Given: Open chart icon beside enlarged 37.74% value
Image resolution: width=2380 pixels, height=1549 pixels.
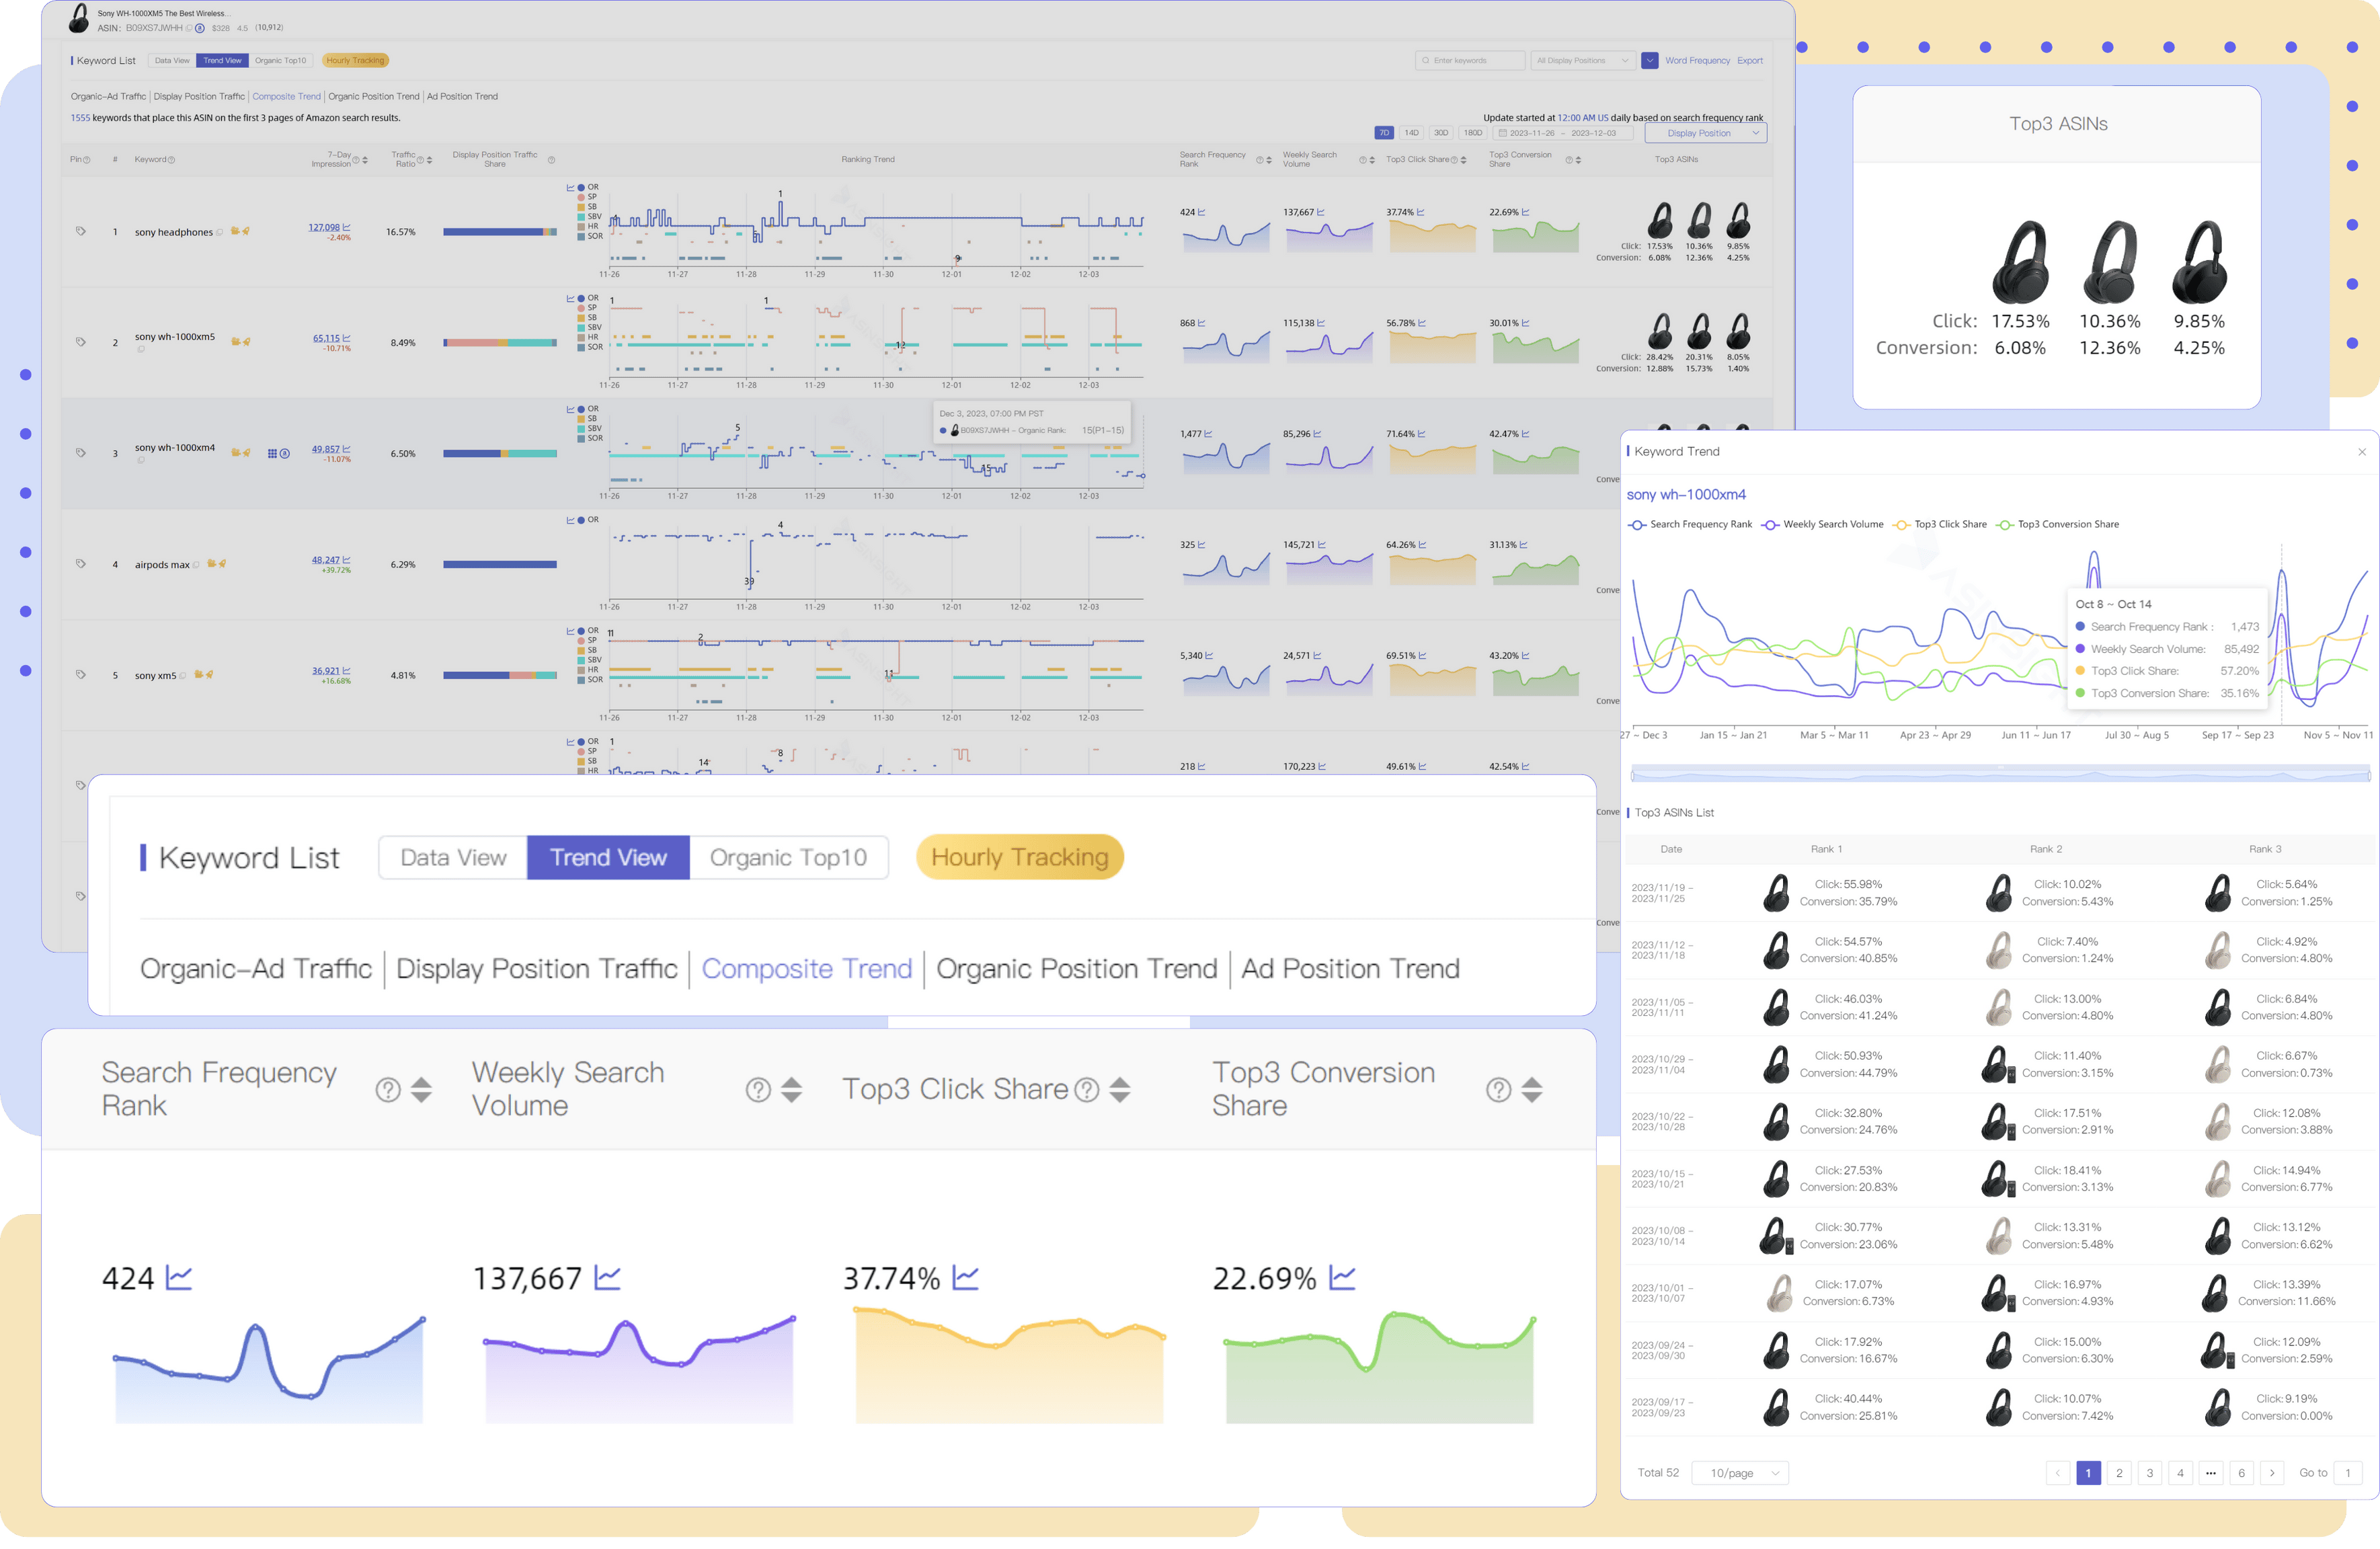Looking at the screenshot, I should coord(965,1277).
